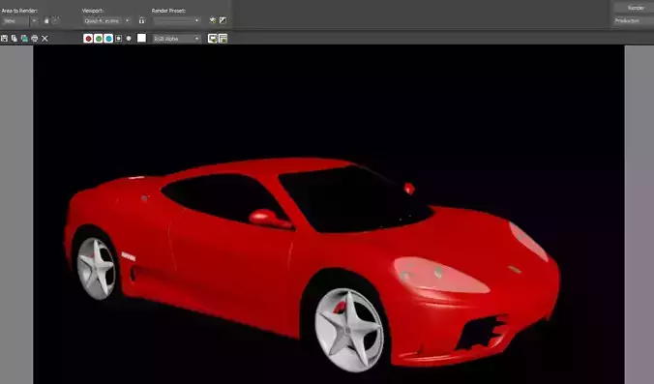Click the toggle UI overlay icon
Viewport: 654px width, 384px height.
point(213,39)
